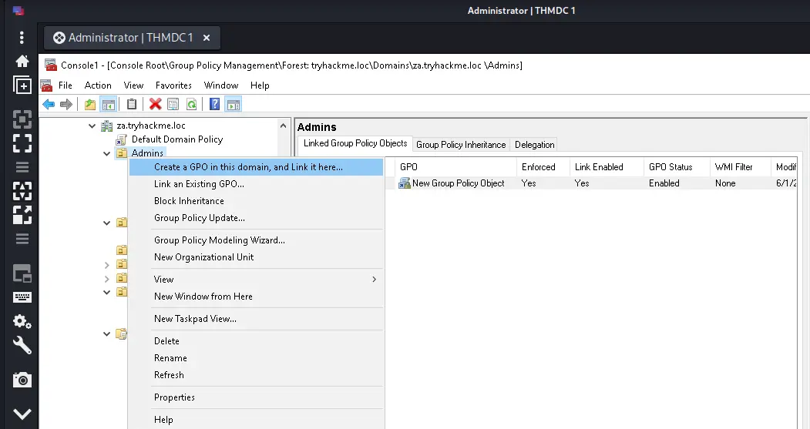The height and width of the screenshot is (429, 810).
Task: Click the keyboard icon in the sidebar
Action: point(22,297)
